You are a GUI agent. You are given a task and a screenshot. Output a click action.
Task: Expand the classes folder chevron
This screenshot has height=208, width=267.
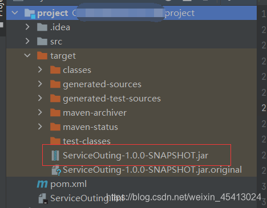[40, 70]
